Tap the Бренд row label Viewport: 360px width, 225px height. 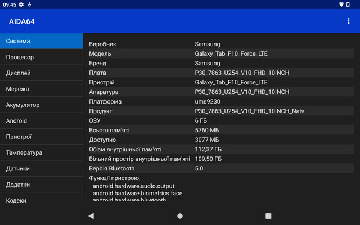click(97, 63)
